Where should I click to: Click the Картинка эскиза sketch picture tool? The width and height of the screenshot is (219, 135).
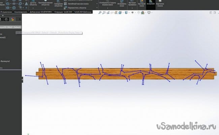click(160, 4)
